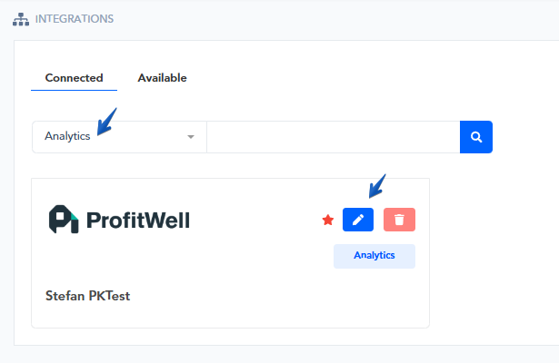Click blank panel area right of tabs
The width and height of the screenshot is (559, 363).
tap(364, 78)
